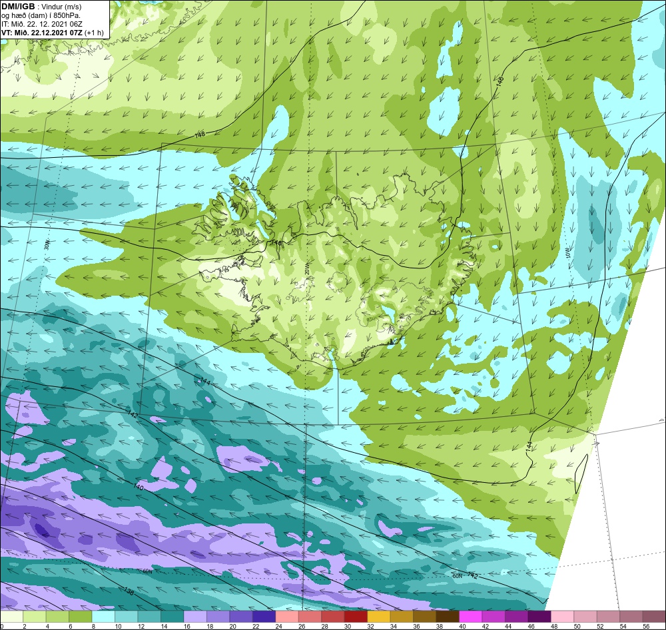
Task: Click the 30–32 m/s dark red legend swatch
Action: [x=356, y=617]
